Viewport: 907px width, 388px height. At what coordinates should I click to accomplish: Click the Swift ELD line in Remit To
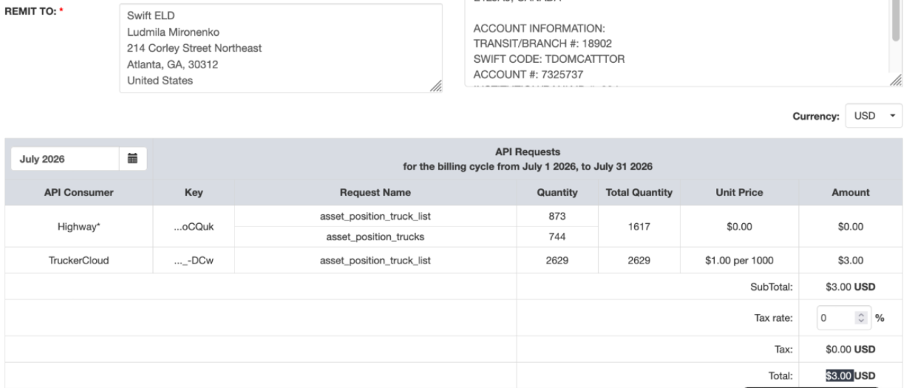150,15
